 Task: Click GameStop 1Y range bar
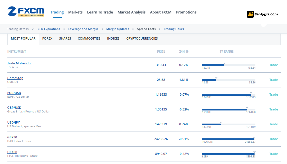point(229,80)
